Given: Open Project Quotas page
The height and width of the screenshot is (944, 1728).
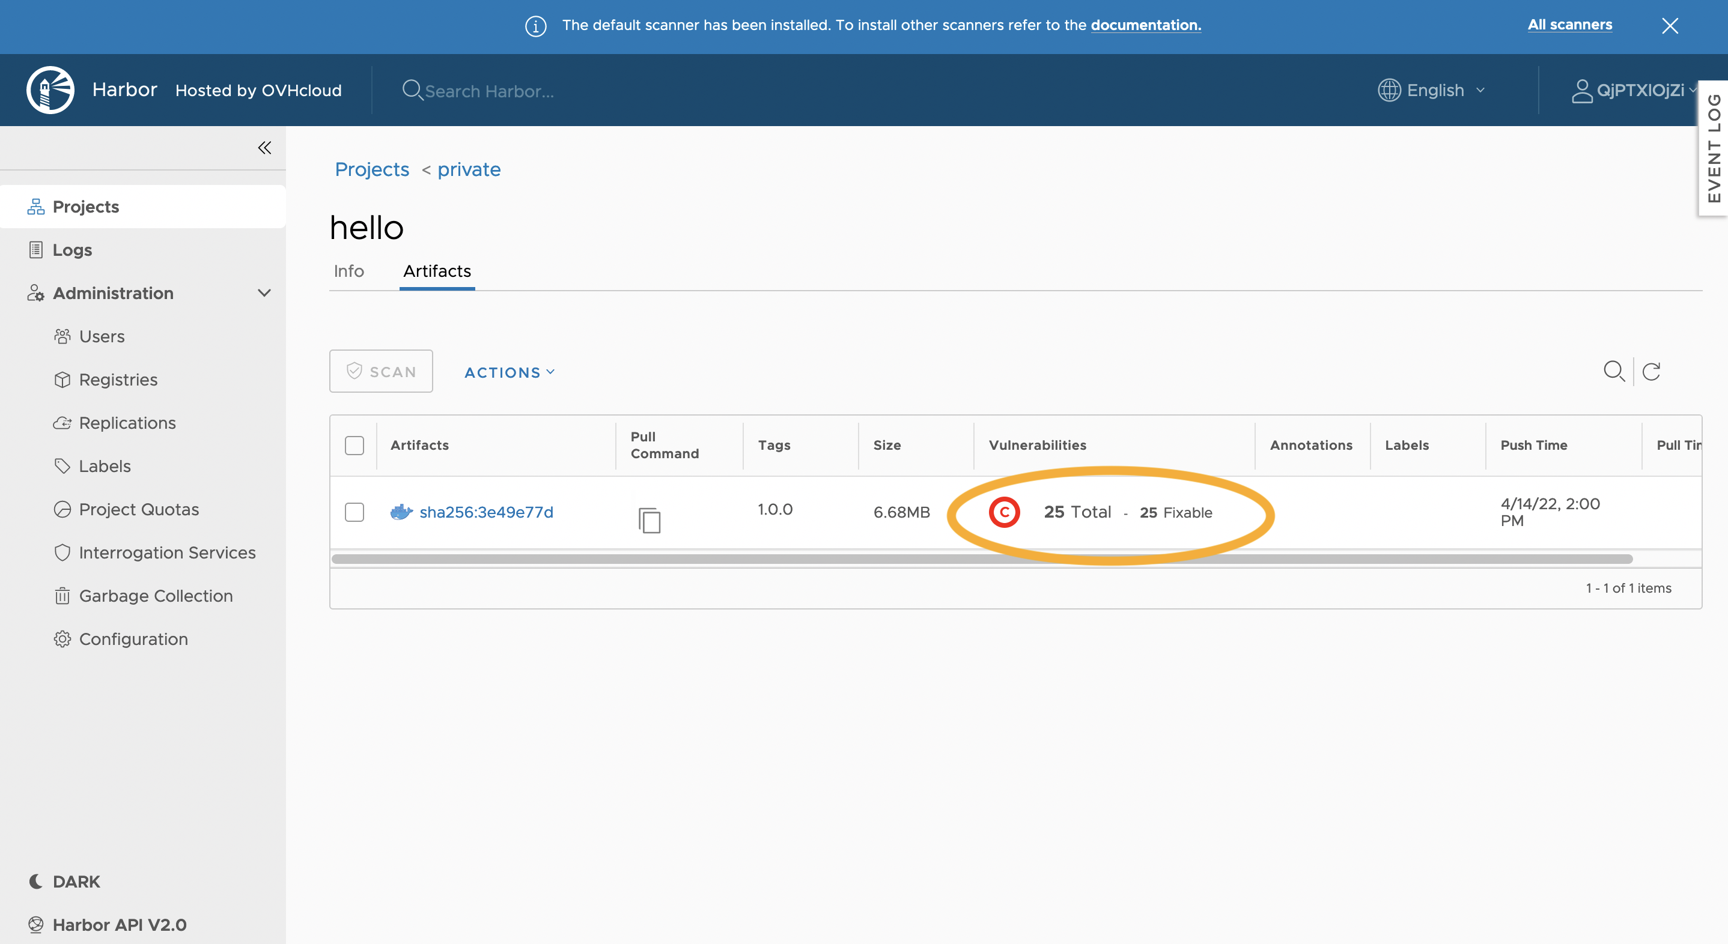Looking at the screenshot, I should point(139,509).
